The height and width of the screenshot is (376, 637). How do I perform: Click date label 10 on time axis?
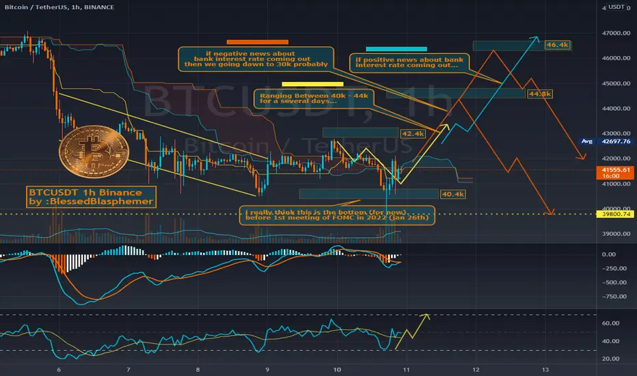click(337, 369)
